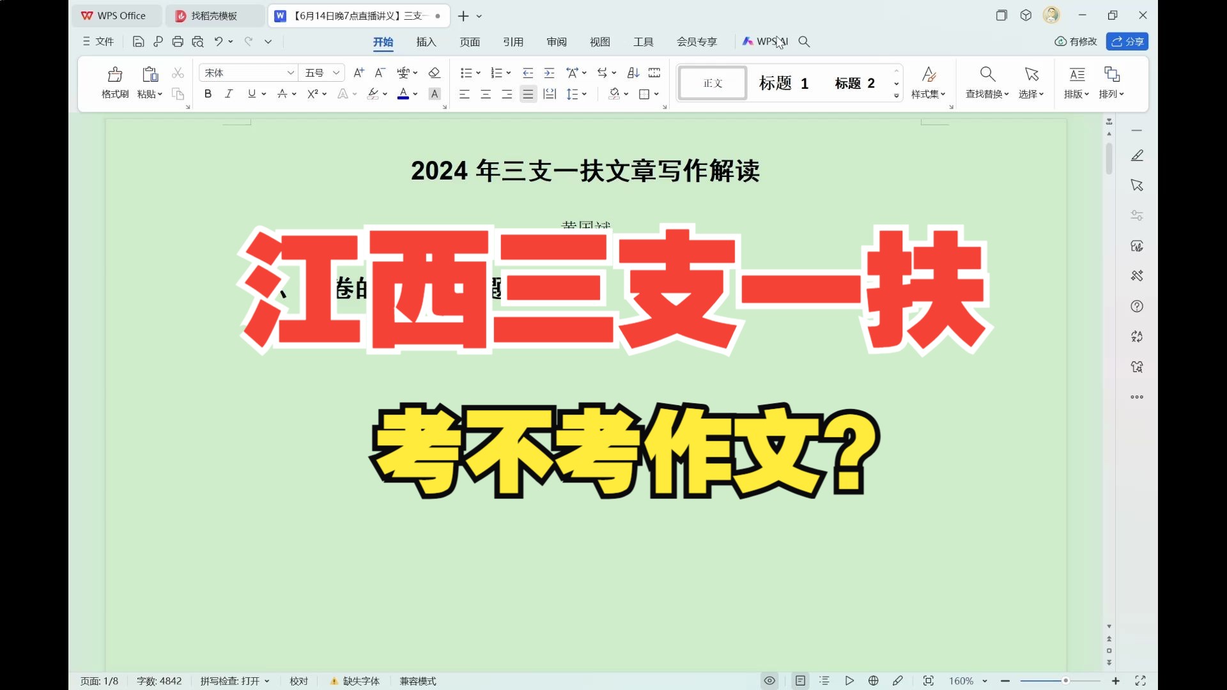Apply the Heading 1 (标题 1) style
The width and height of the screenshot is (1227, 690).
pos(783,83)
